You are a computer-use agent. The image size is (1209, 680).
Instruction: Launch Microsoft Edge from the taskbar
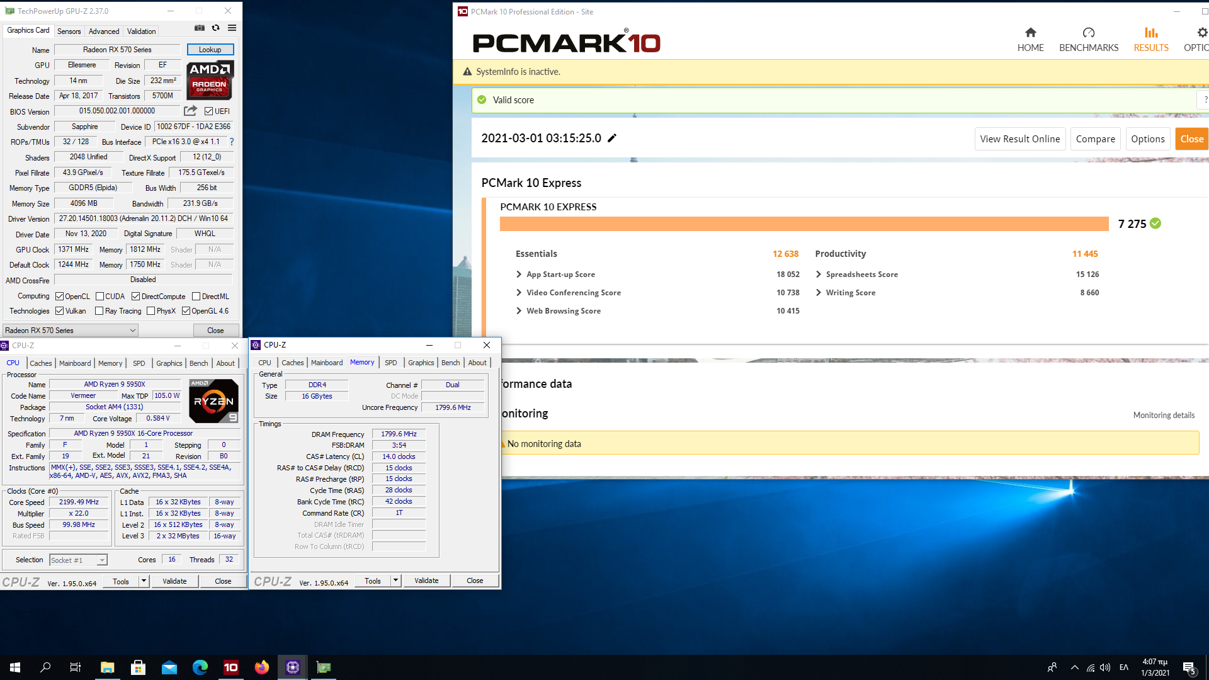(x=200, y=667)
